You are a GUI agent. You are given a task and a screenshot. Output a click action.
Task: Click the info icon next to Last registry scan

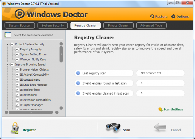click(78, 73)
